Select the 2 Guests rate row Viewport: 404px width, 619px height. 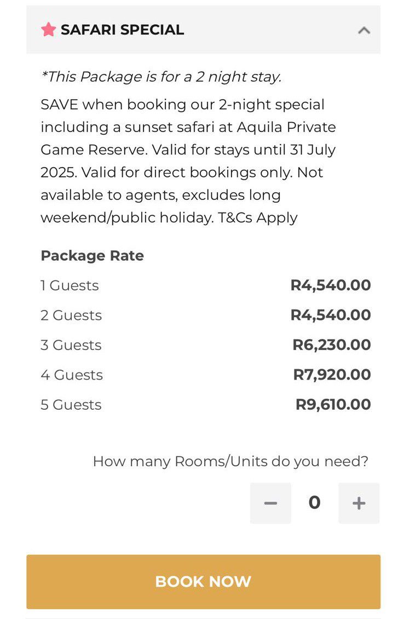tap(205, 315)
